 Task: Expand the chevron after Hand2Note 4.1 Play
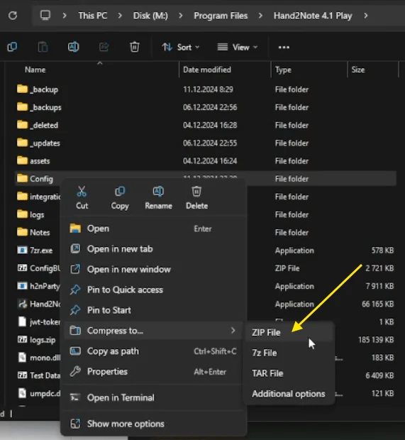tap(366, 16)
